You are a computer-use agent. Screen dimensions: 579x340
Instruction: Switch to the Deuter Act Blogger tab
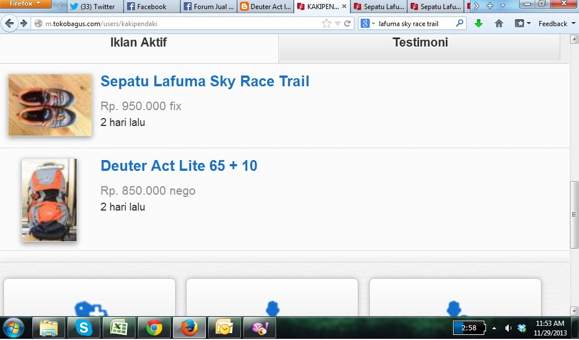click(x=265, y=7)
